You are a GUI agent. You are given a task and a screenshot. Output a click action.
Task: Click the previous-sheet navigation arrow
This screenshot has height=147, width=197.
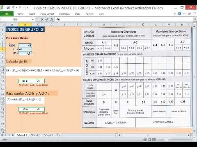(x=6, y=135)
